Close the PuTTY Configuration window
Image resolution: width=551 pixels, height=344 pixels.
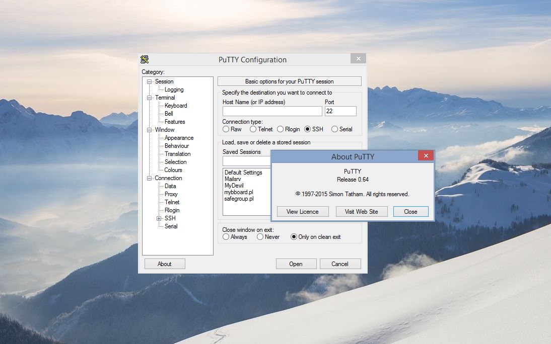tap(359, 59)
